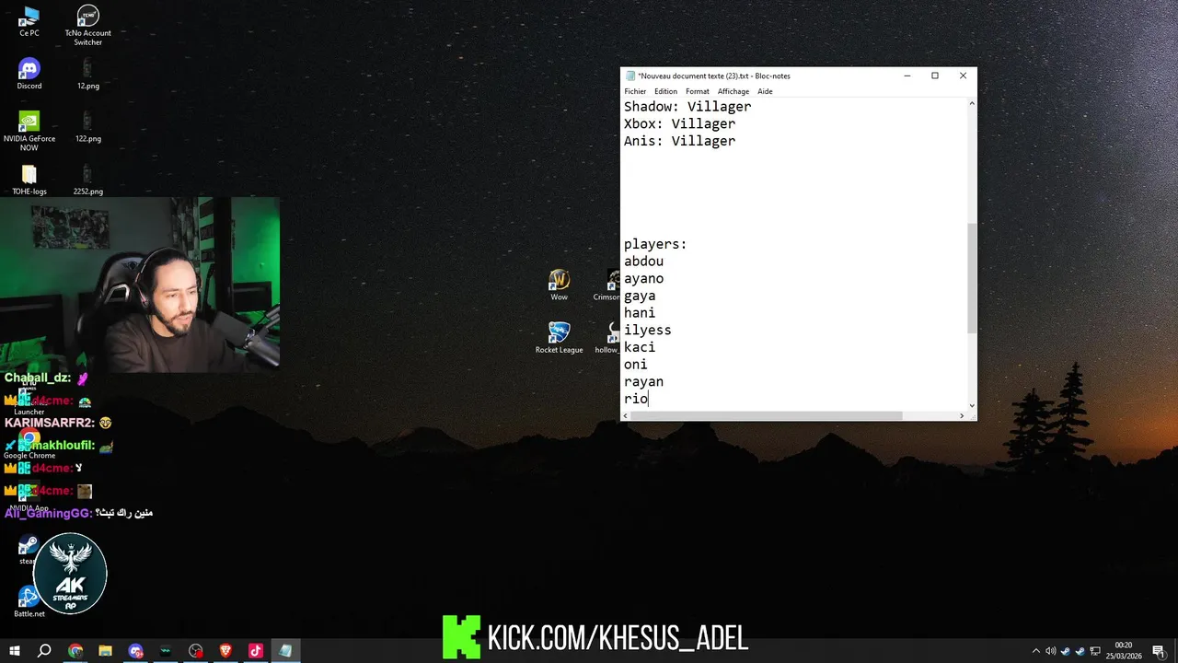Minimize the Notepad window
Viewport: 1178px width, 663px height.
(907, 76)
